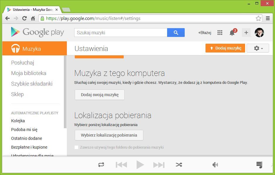Click the green padlock security icon
The height and width of the screenshot is (175, 275).
42,18
